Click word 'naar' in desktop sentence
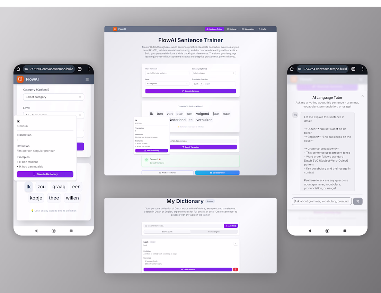Viewport: 381px width, 293px height. point(226,114)
